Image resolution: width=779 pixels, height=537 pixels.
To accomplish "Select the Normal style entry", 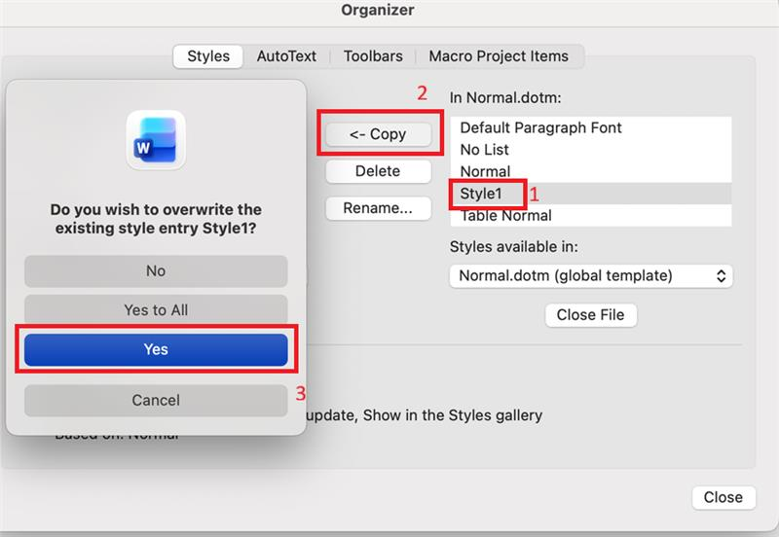I will tap(591, 171).
